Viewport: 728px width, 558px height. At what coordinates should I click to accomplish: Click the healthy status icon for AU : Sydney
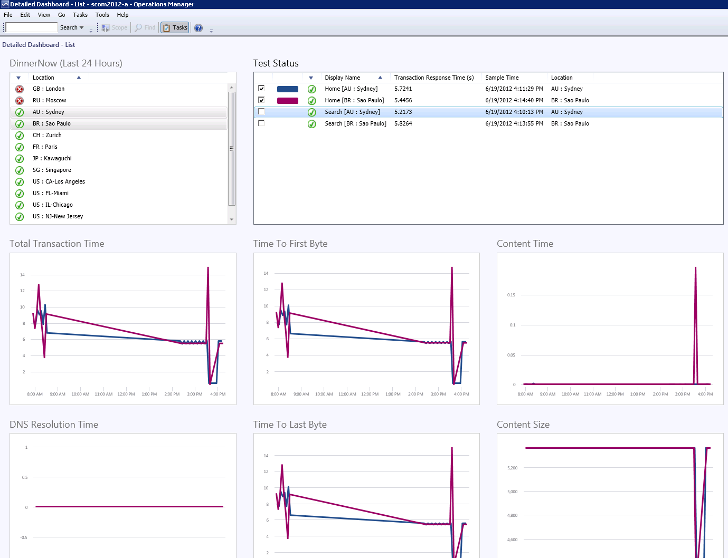(x=20, y=112)
